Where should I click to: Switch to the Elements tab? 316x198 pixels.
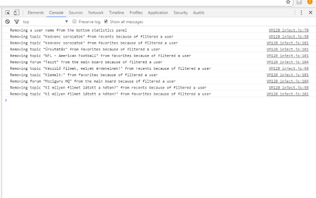36,13
